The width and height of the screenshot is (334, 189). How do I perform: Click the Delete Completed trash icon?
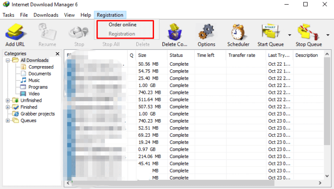tap(175, 32)
